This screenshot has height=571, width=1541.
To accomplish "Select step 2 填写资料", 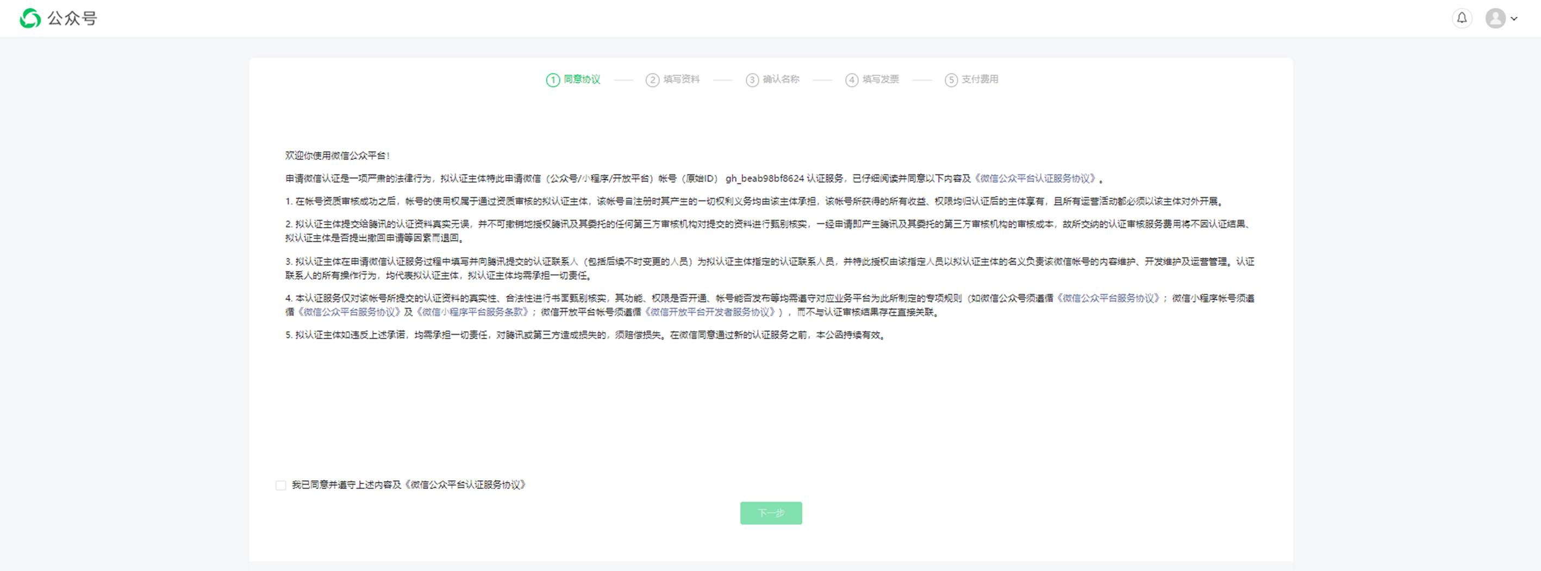I will 672,79.
